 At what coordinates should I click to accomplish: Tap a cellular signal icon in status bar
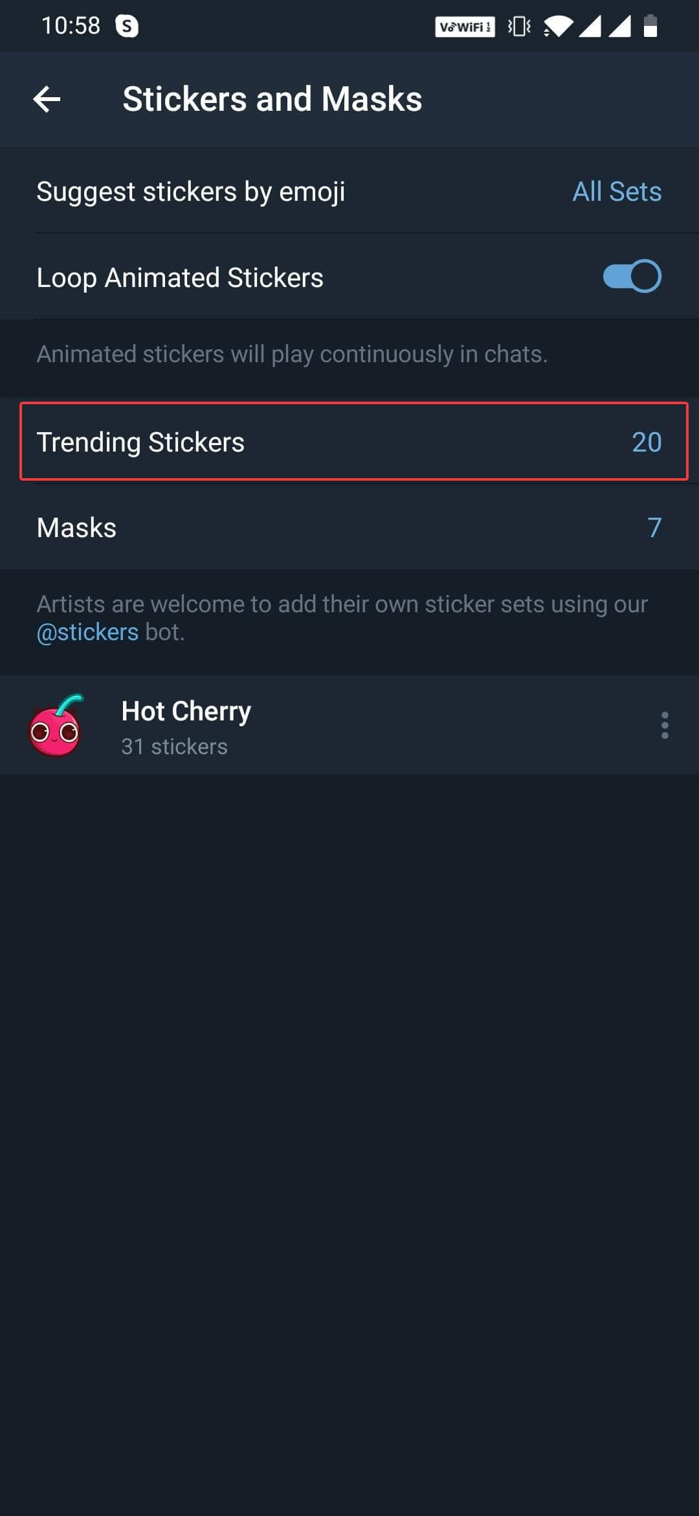pyautogui.click(x=592, y=27)
